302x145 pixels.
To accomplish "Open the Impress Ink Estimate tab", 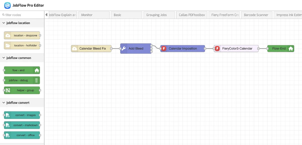I will coord(288,15).
